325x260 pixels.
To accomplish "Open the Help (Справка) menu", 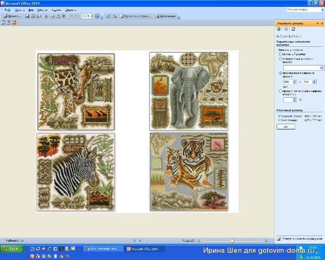I will point(71,10).
